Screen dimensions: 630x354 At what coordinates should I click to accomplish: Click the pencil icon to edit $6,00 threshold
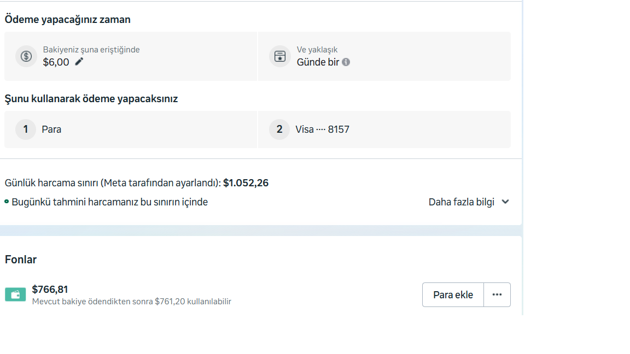pyautogui.click(x=79, y=62)
